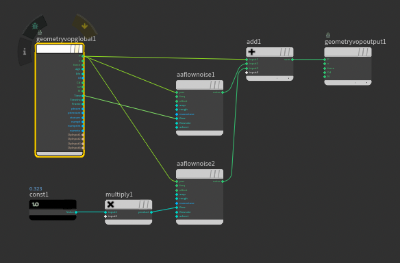Toggle the yellow bypass arrow in radial ring
400x263 pixels.
pos(84,26)
